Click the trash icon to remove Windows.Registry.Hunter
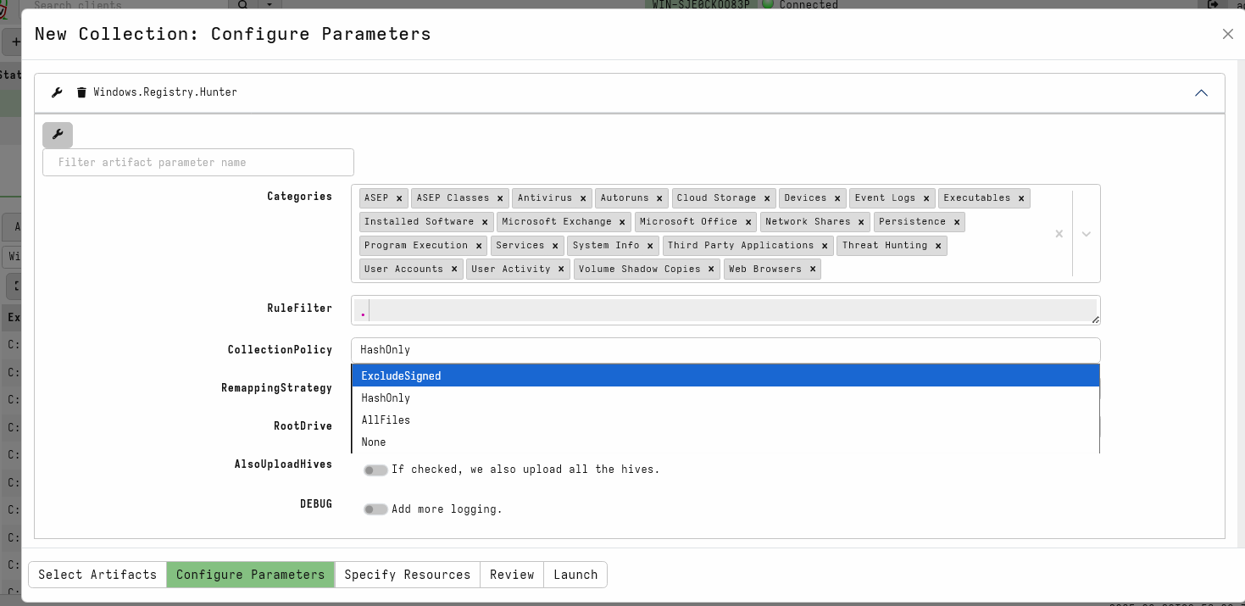 point(81,92)
